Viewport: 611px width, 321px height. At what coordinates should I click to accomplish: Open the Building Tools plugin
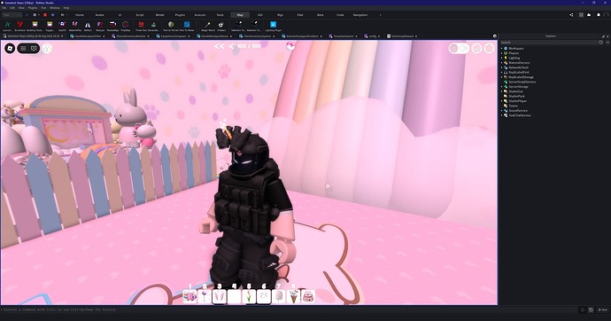35,26
